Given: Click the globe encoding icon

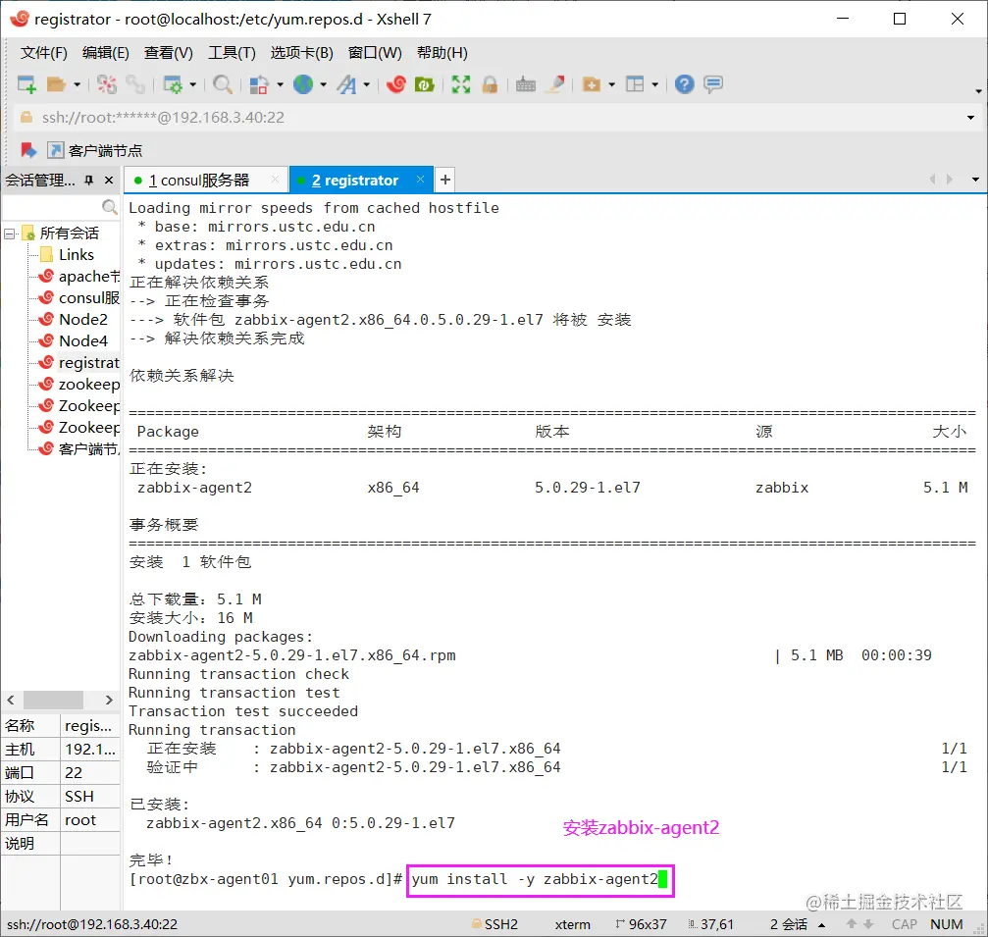Looking at the screenshot, I should click(x=303, y=84).
